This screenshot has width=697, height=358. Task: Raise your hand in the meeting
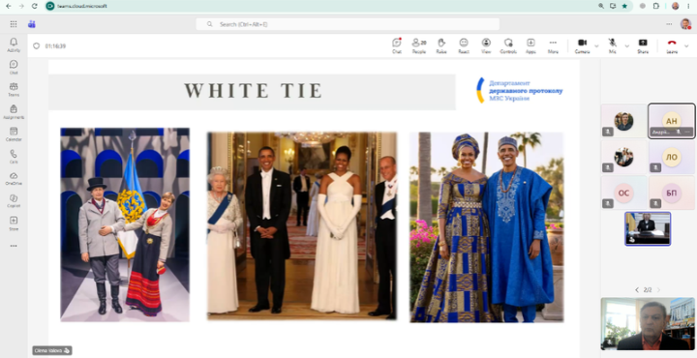tap(441, 45)
